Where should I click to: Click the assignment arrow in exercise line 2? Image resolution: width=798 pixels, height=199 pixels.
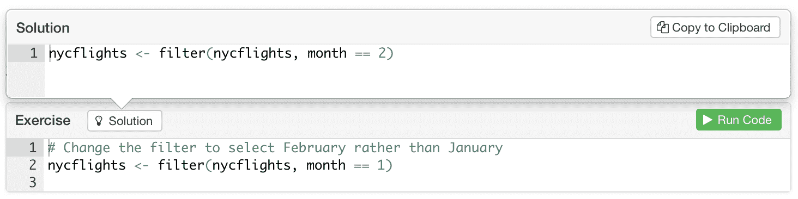tap(142, 165)
